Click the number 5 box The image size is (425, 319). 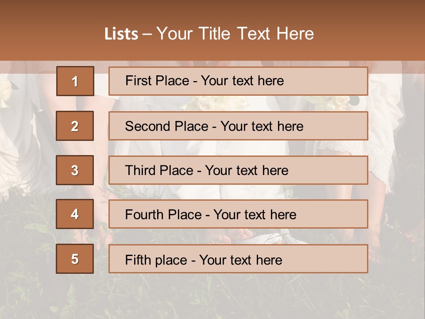(75, 259)
